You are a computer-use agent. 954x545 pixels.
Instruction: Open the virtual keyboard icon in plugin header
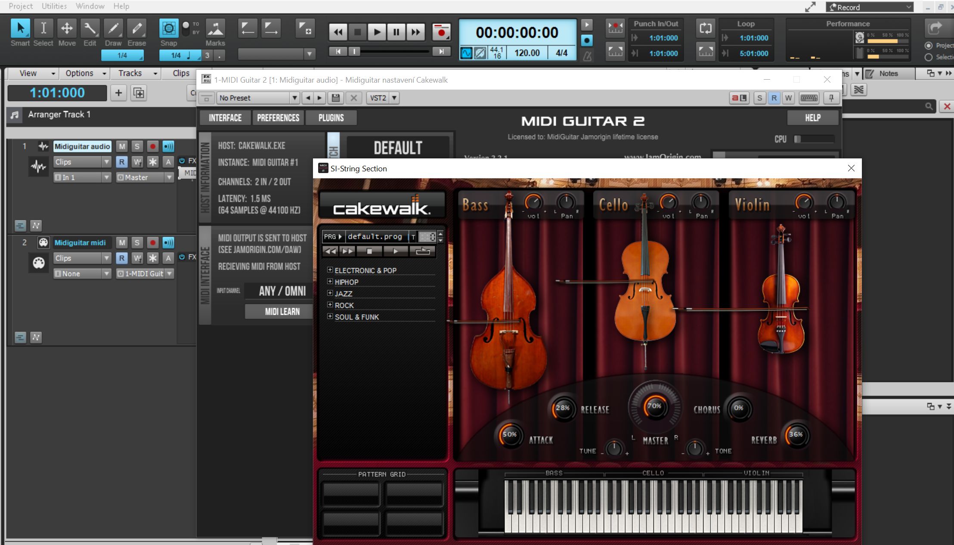pos(808,98)
